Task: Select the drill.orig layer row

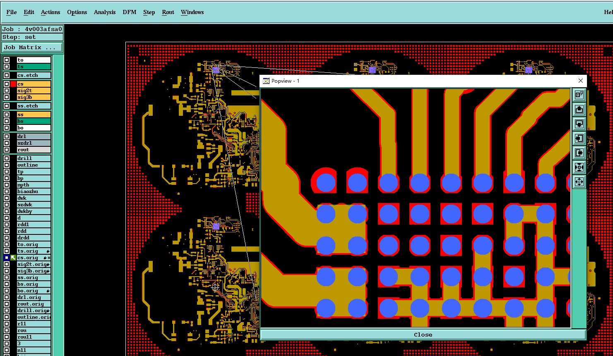Action: 34,311
